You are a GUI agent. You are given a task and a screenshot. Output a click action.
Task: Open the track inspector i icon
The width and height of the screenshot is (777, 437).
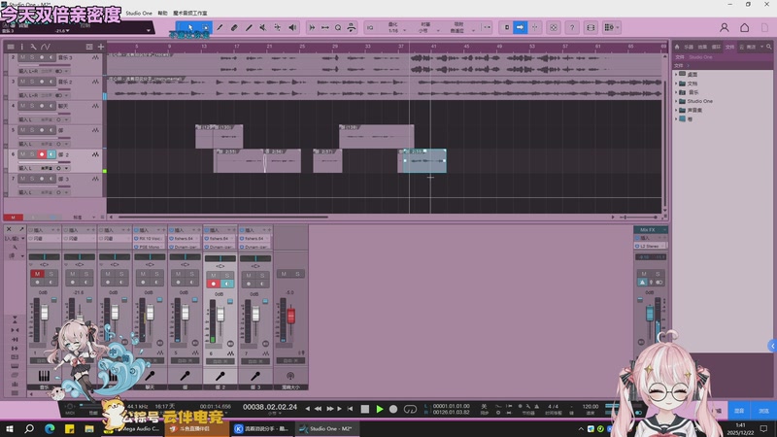21,47
